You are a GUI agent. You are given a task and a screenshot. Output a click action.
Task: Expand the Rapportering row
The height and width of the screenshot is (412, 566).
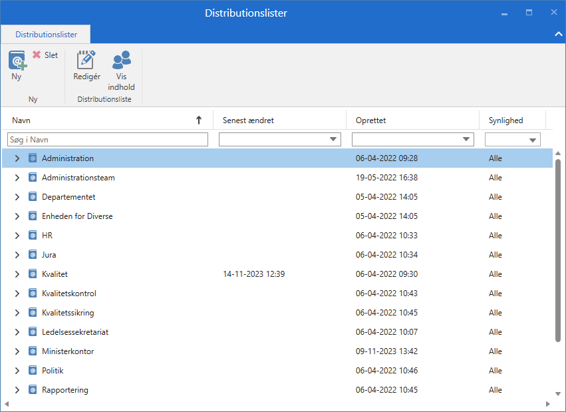point(17,390)
